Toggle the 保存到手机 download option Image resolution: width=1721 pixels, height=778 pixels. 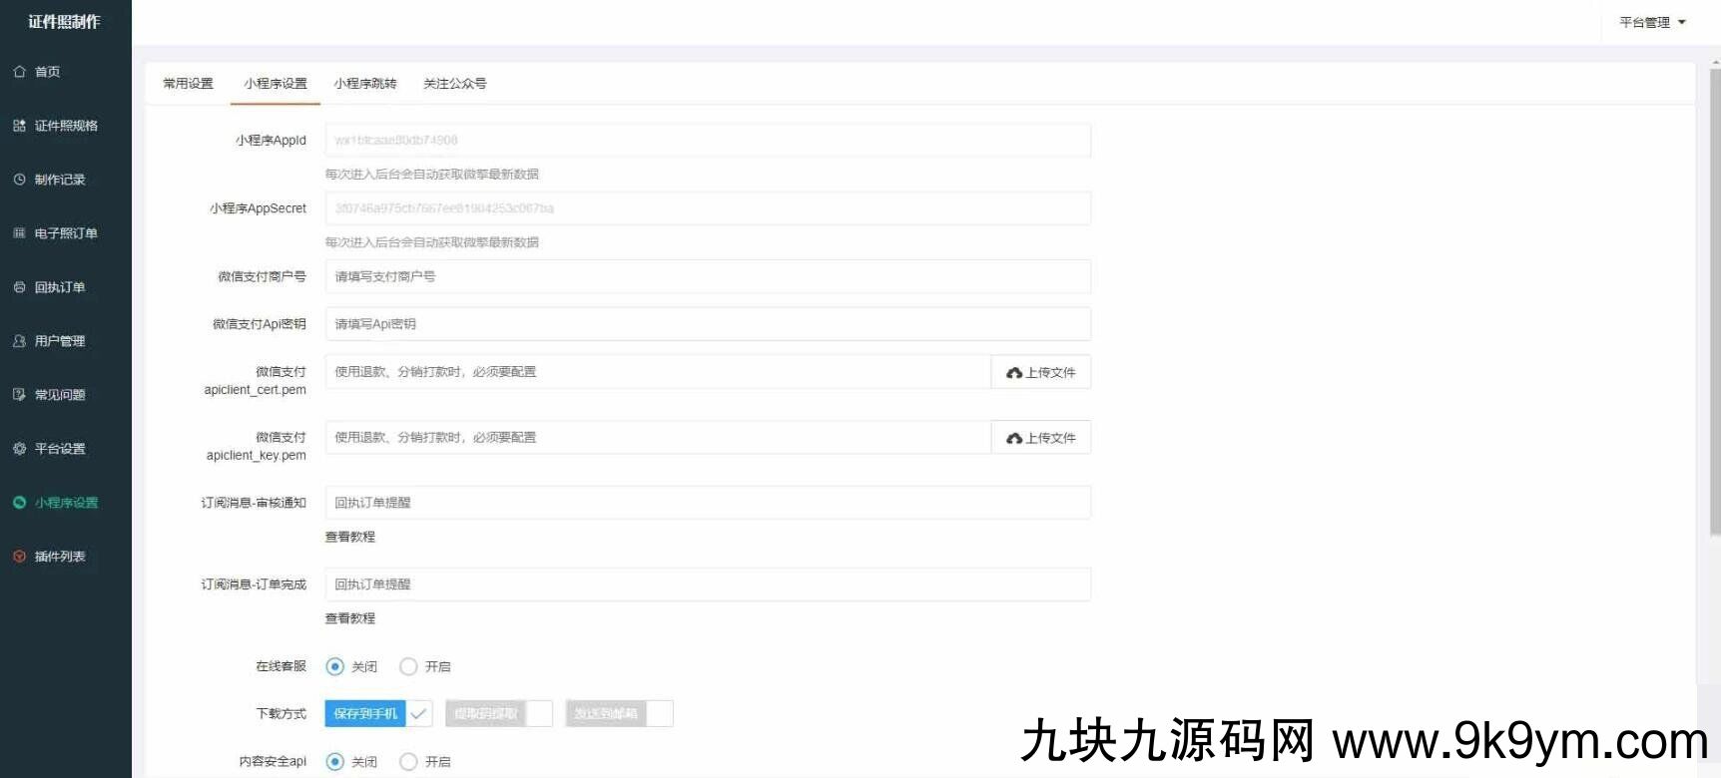point(378,714)
